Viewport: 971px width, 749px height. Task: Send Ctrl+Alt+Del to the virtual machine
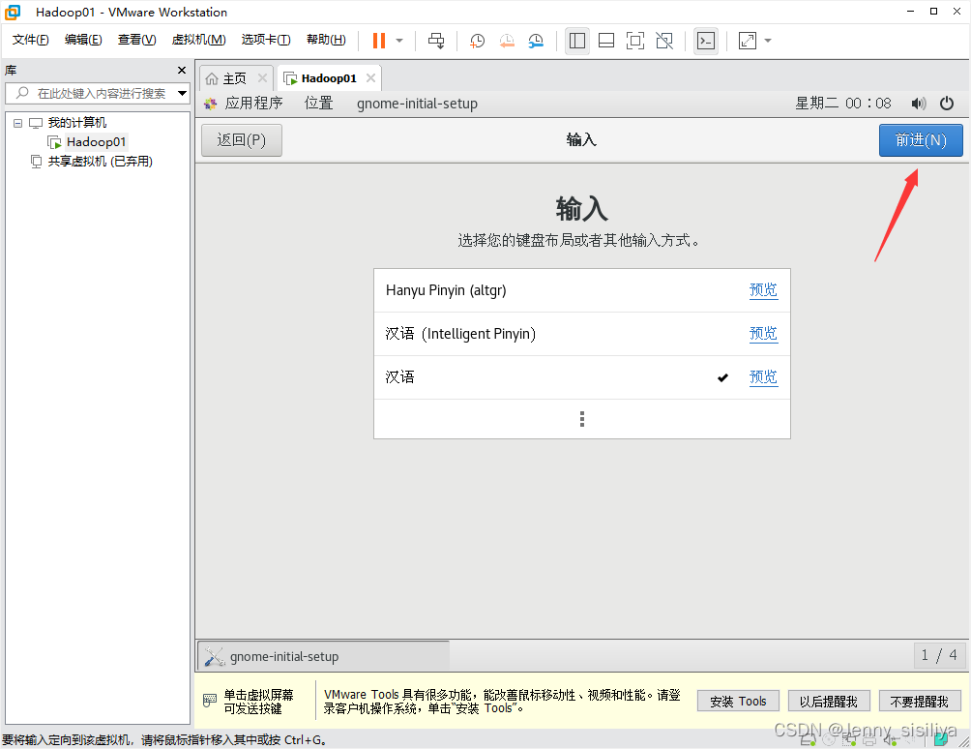click(436, 41)
